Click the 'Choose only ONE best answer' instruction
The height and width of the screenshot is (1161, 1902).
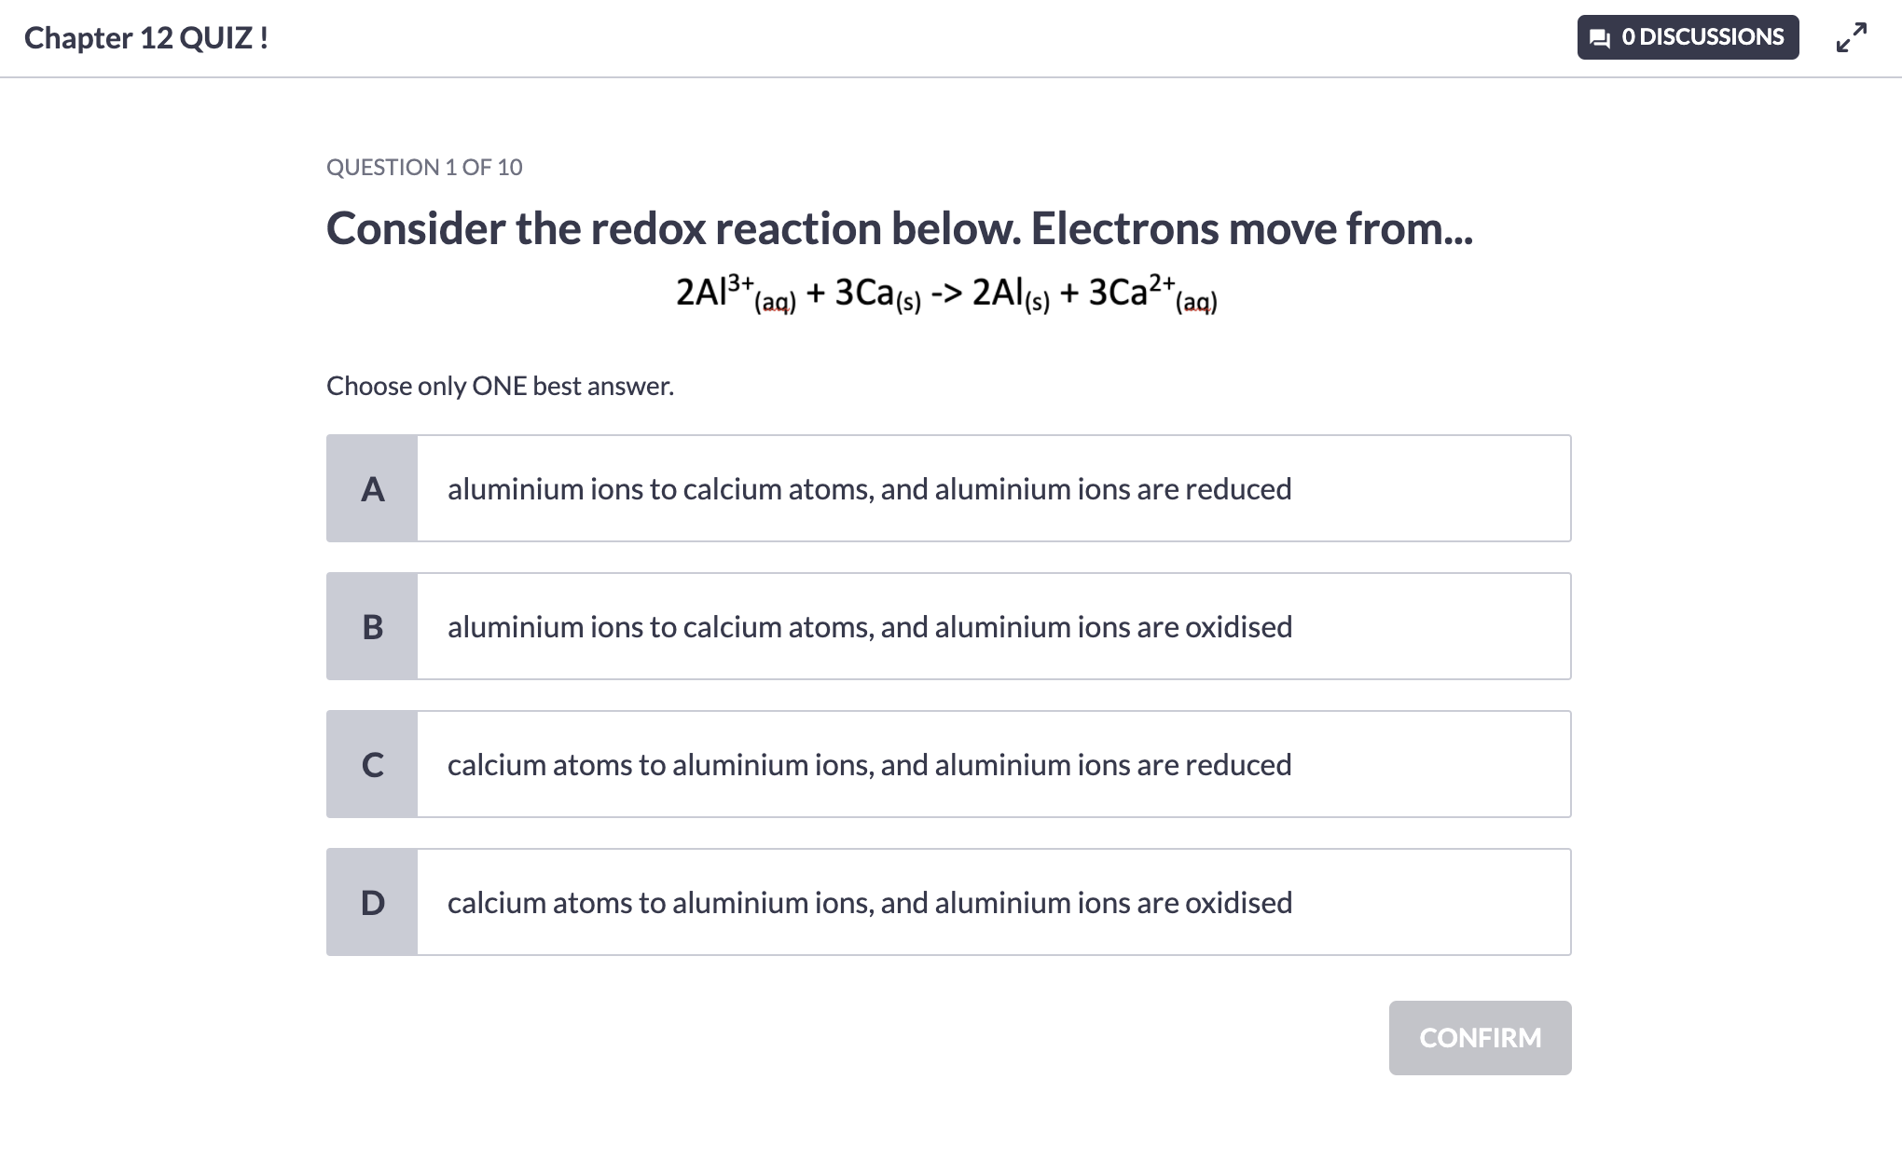(x=500, y=386)
